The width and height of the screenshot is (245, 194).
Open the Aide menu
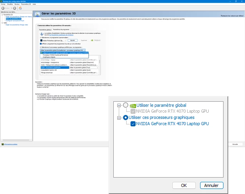(34, 4)
